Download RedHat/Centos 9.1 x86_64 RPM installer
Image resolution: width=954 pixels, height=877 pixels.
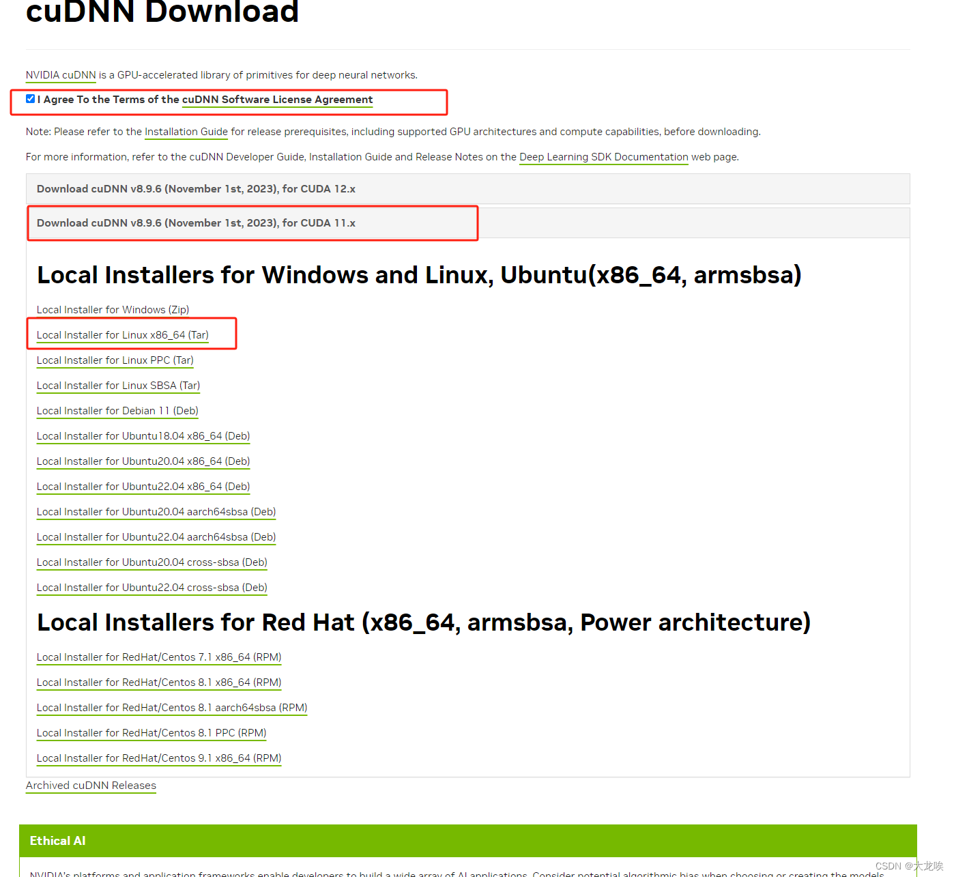(159, 758)
